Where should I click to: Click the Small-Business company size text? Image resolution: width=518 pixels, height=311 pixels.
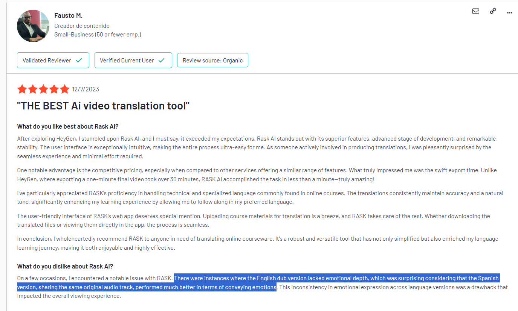pyautogui.click(x=98, y=35)
